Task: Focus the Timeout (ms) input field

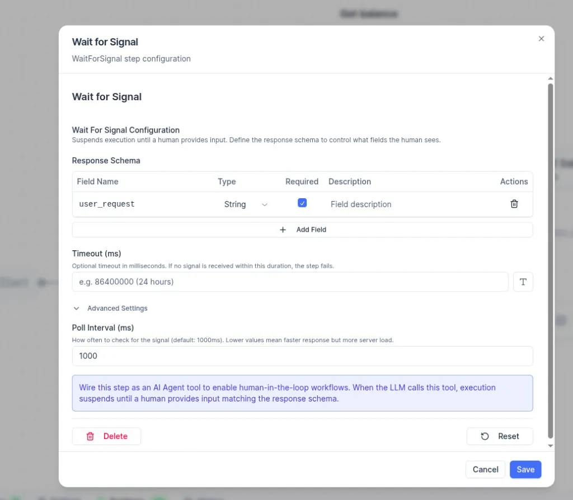Action: (x=290, y=282)
